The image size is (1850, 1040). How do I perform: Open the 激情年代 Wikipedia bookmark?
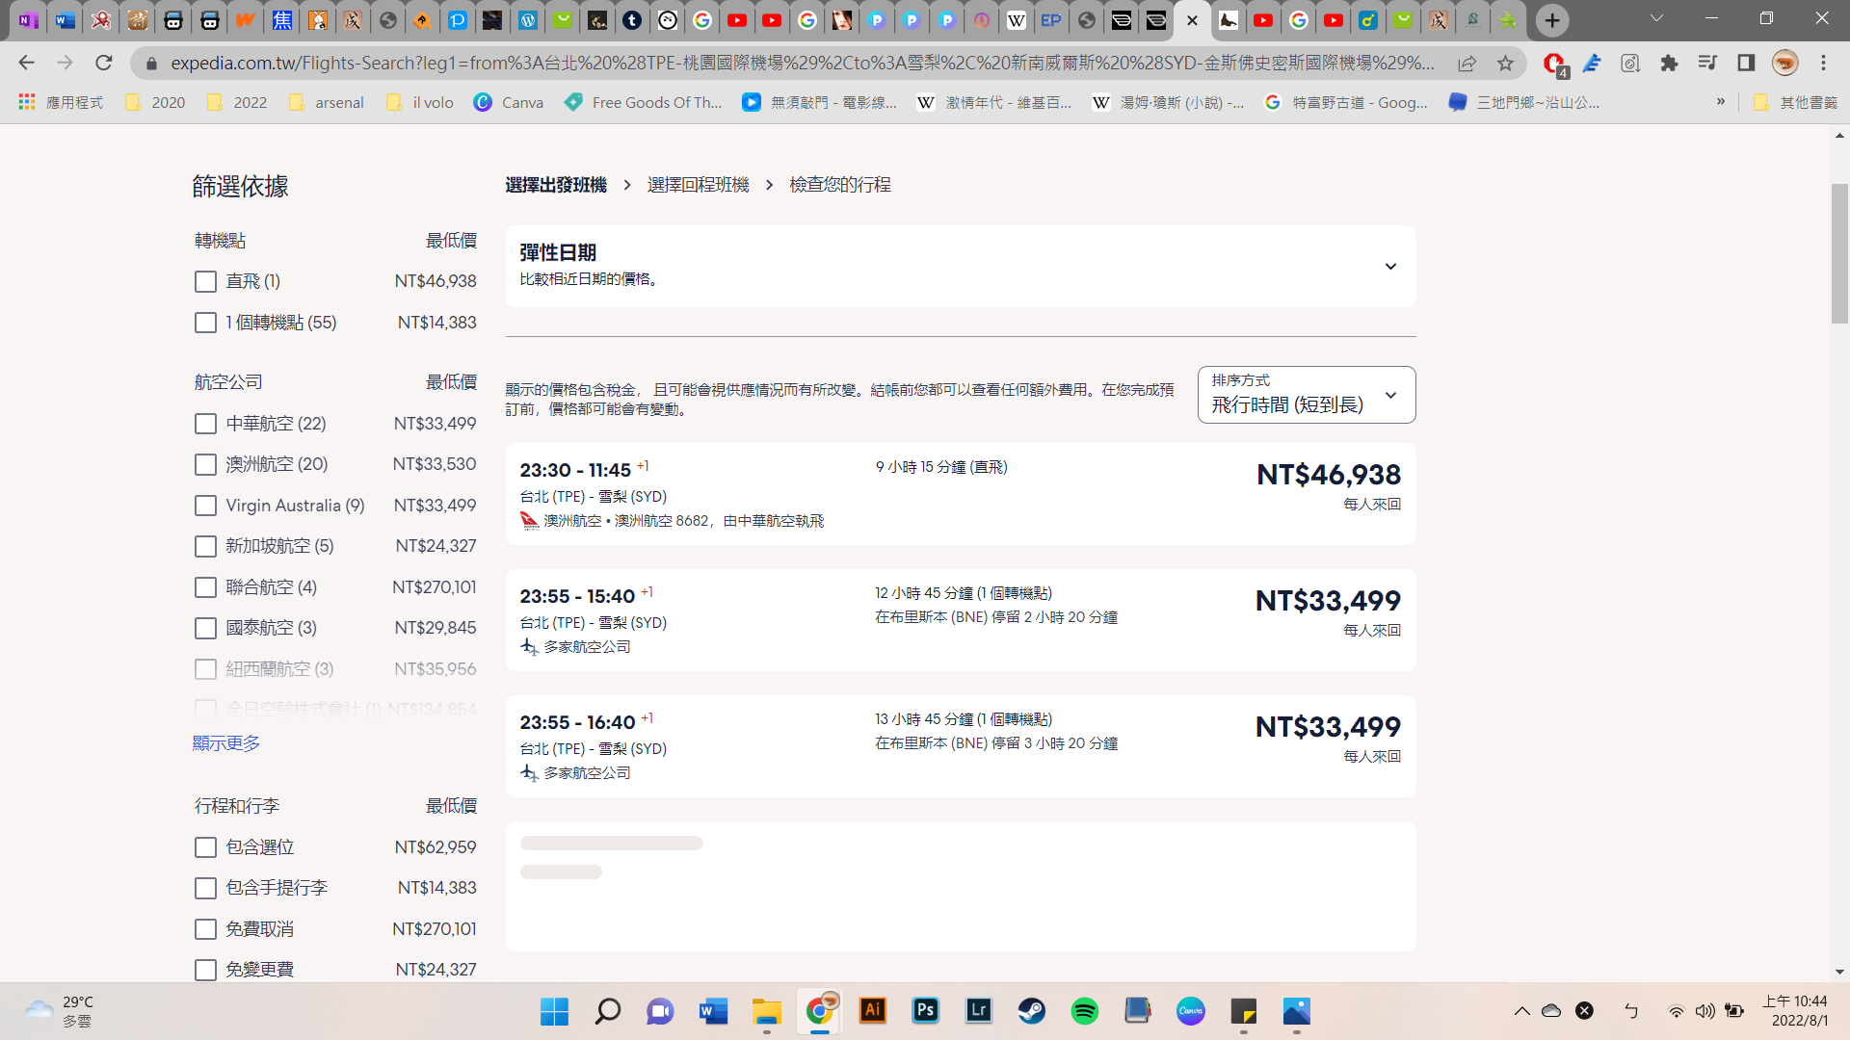click(994, 102)
